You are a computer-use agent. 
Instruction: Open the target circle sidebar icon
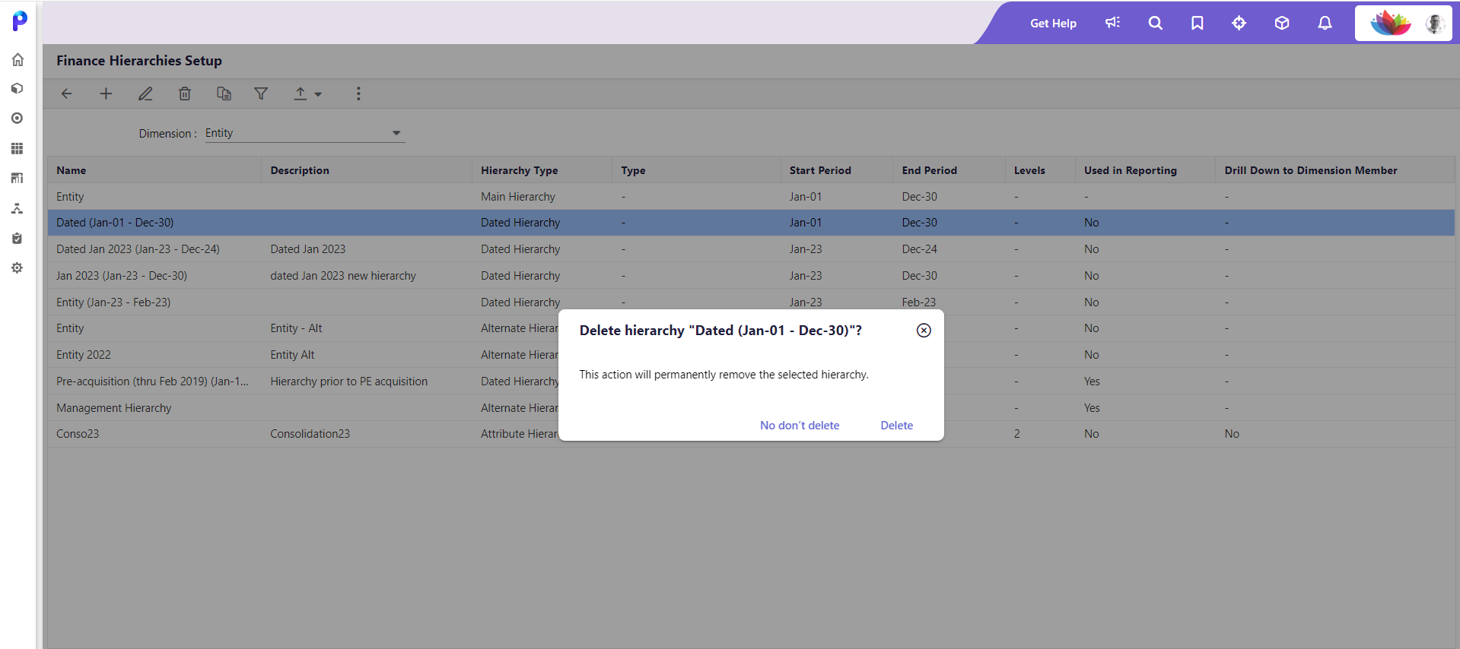[17, 119]
